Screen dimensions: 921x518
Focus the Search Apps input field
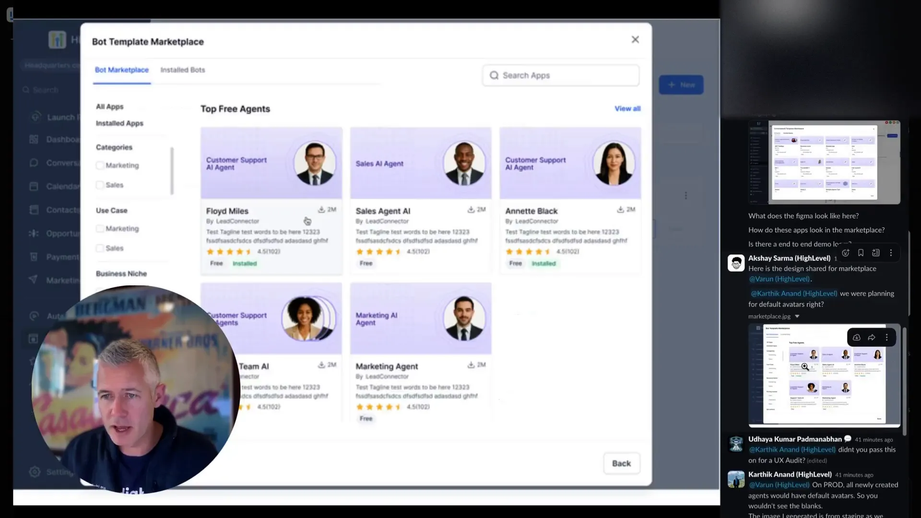561,75
